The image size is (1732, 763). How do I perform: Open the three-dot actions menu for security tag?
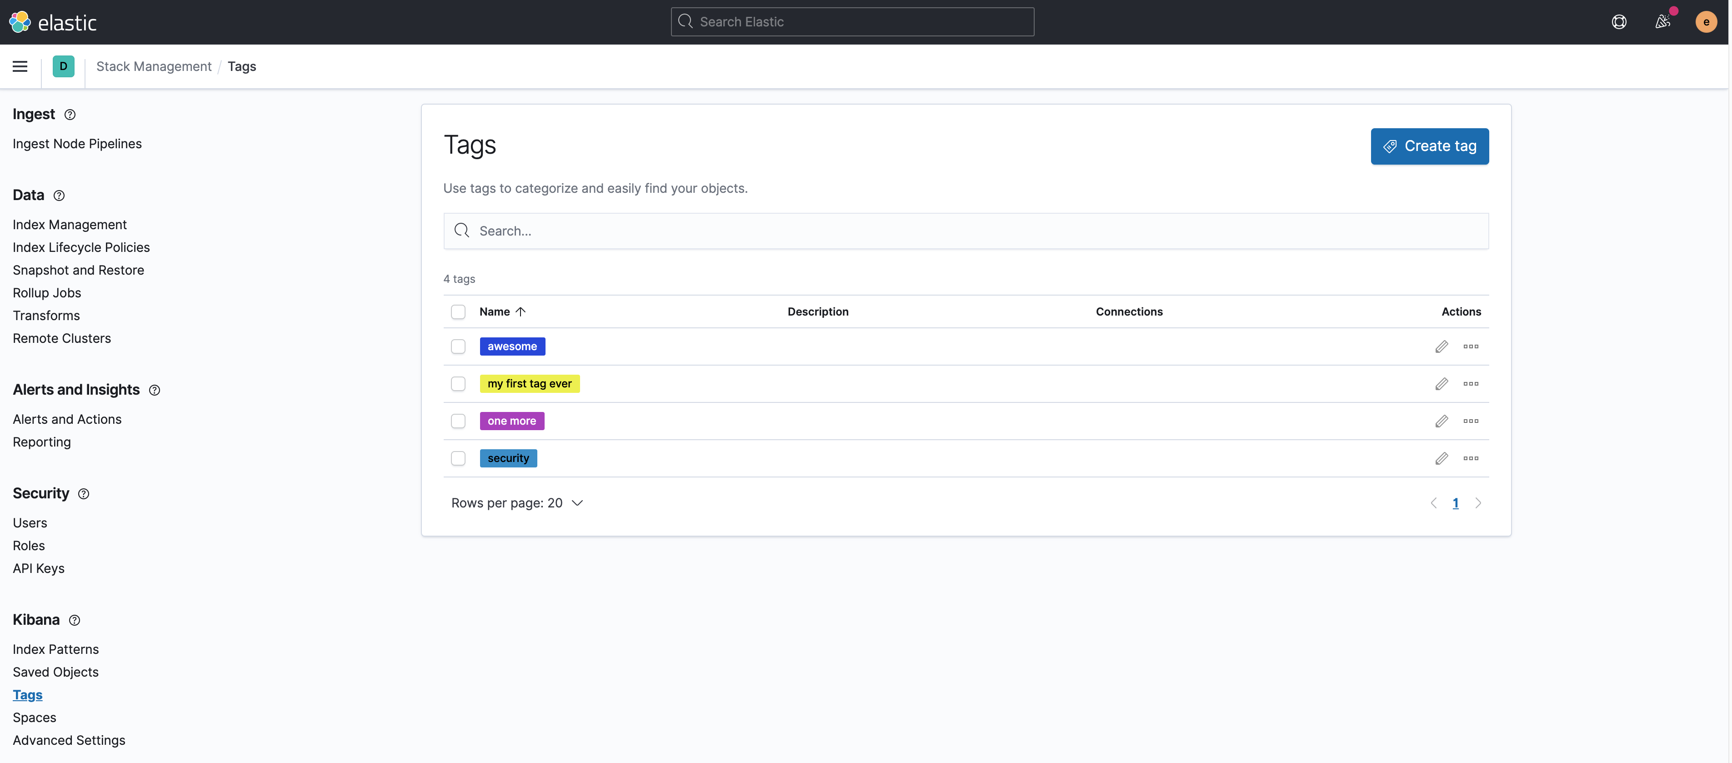[1471, 458]
